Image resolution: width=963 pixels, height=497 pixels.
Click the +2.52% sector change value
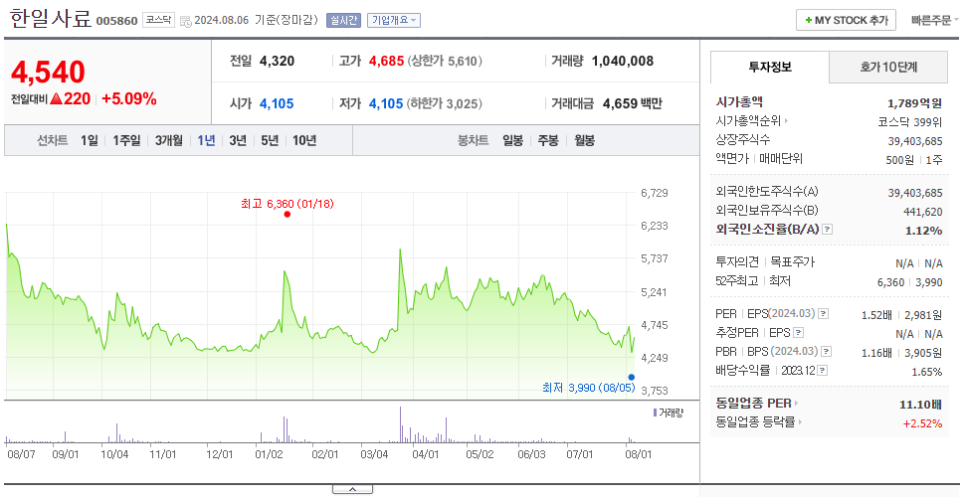[922, 422]
